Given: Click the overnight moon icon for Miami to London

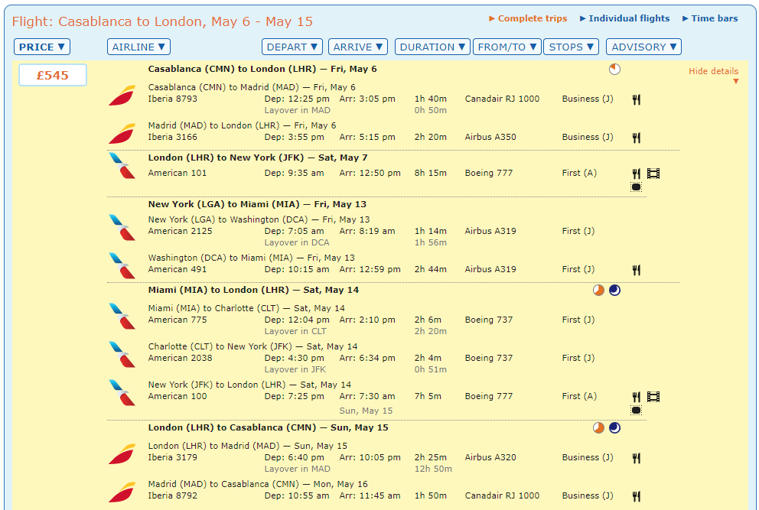Looking at the screenshot, I should tap(614, 291).
